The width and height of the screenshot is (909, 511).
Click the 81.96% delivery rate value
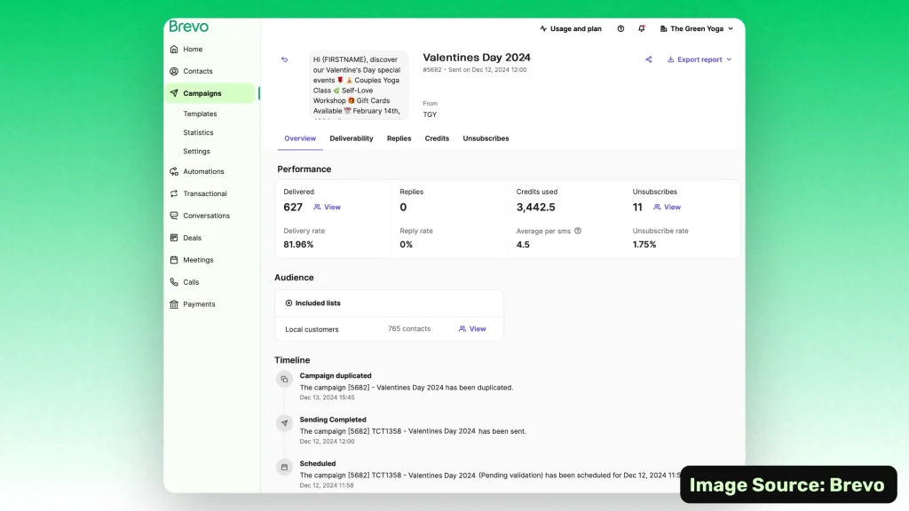298,245
